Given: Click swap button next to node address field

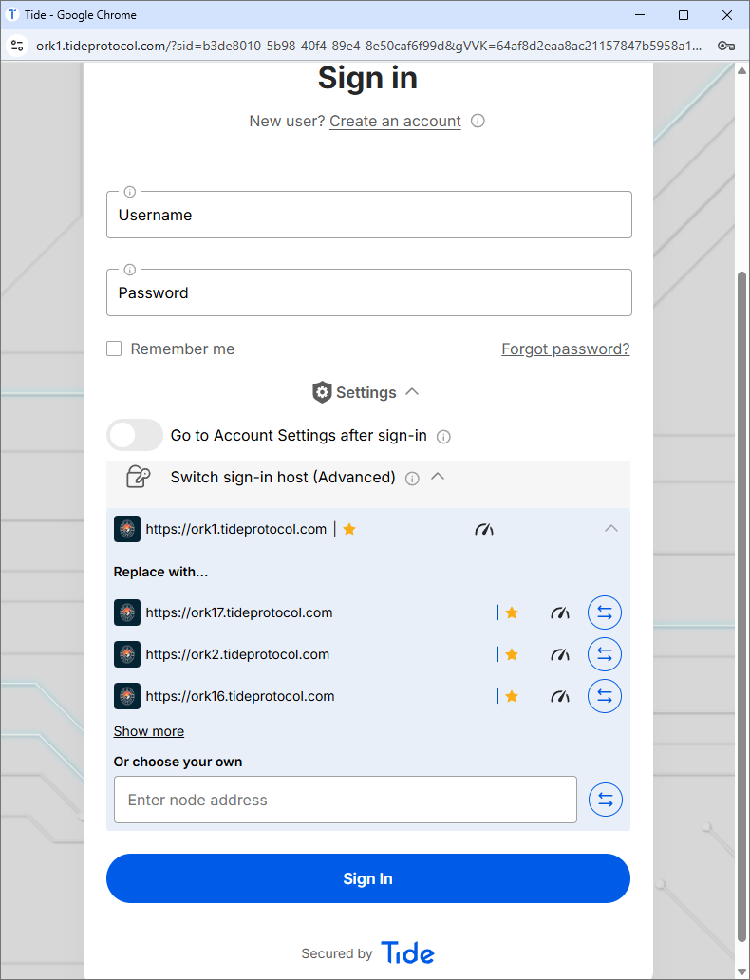Looking at the screenshot, I should [x=605, y=800].
